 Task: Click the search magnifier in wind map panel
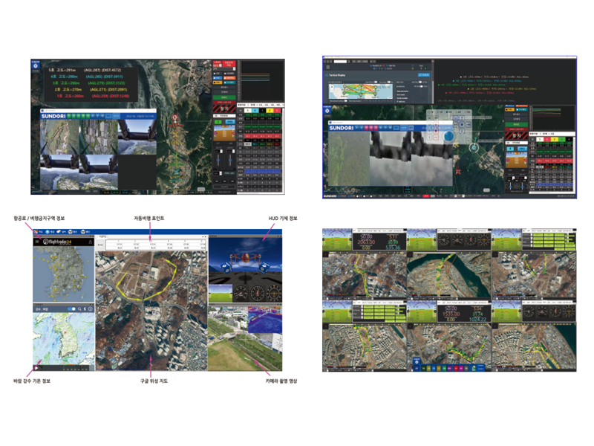(79, 308)
